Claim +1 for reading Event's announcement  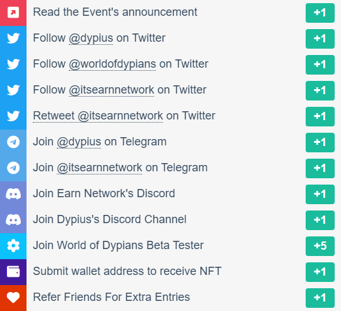(x=320, y=13)
